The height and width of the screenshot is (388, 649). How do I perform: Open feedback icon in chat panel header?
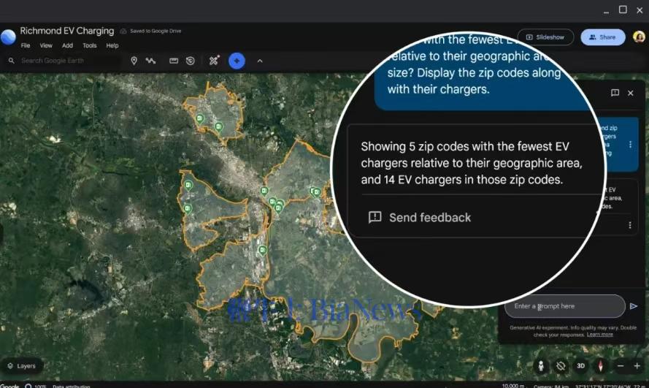click(615, 93)
